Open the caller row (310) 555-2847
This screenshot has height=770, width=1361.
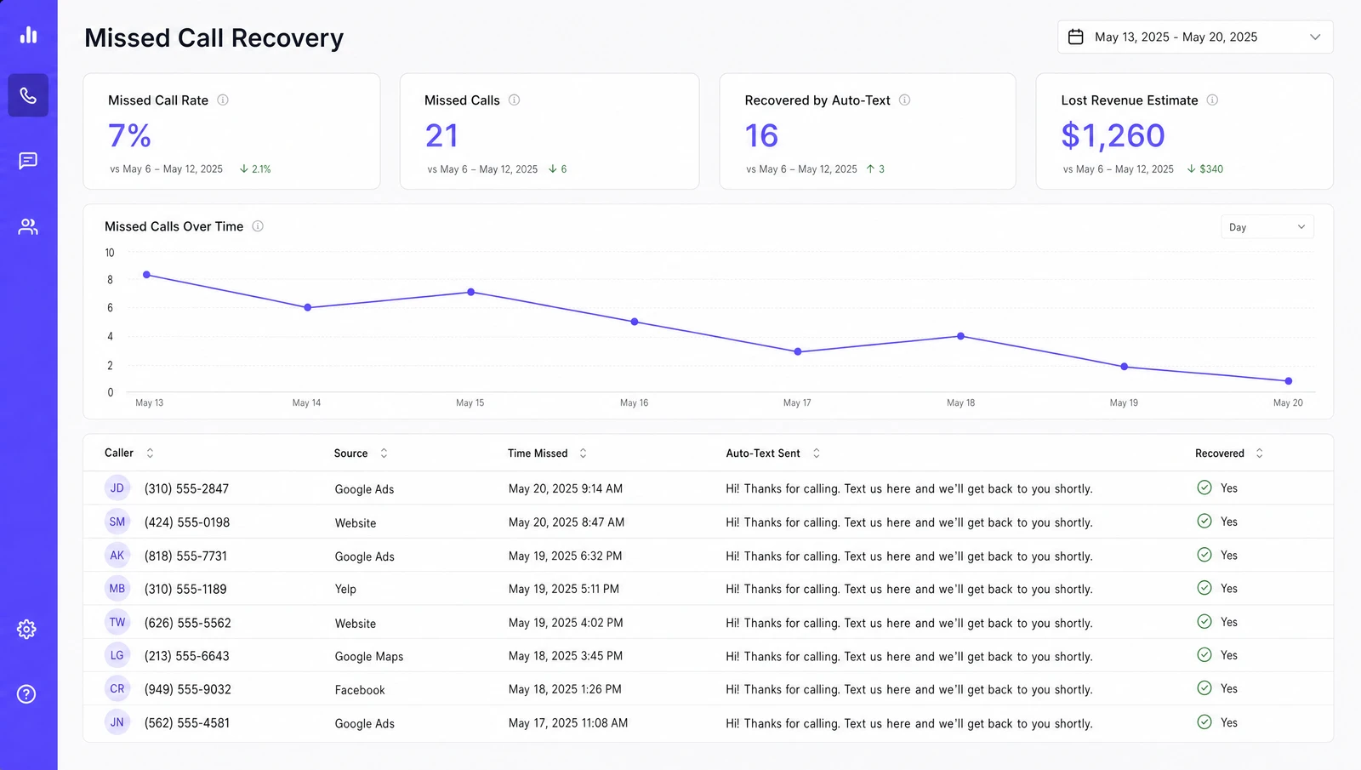coord(708,488)
